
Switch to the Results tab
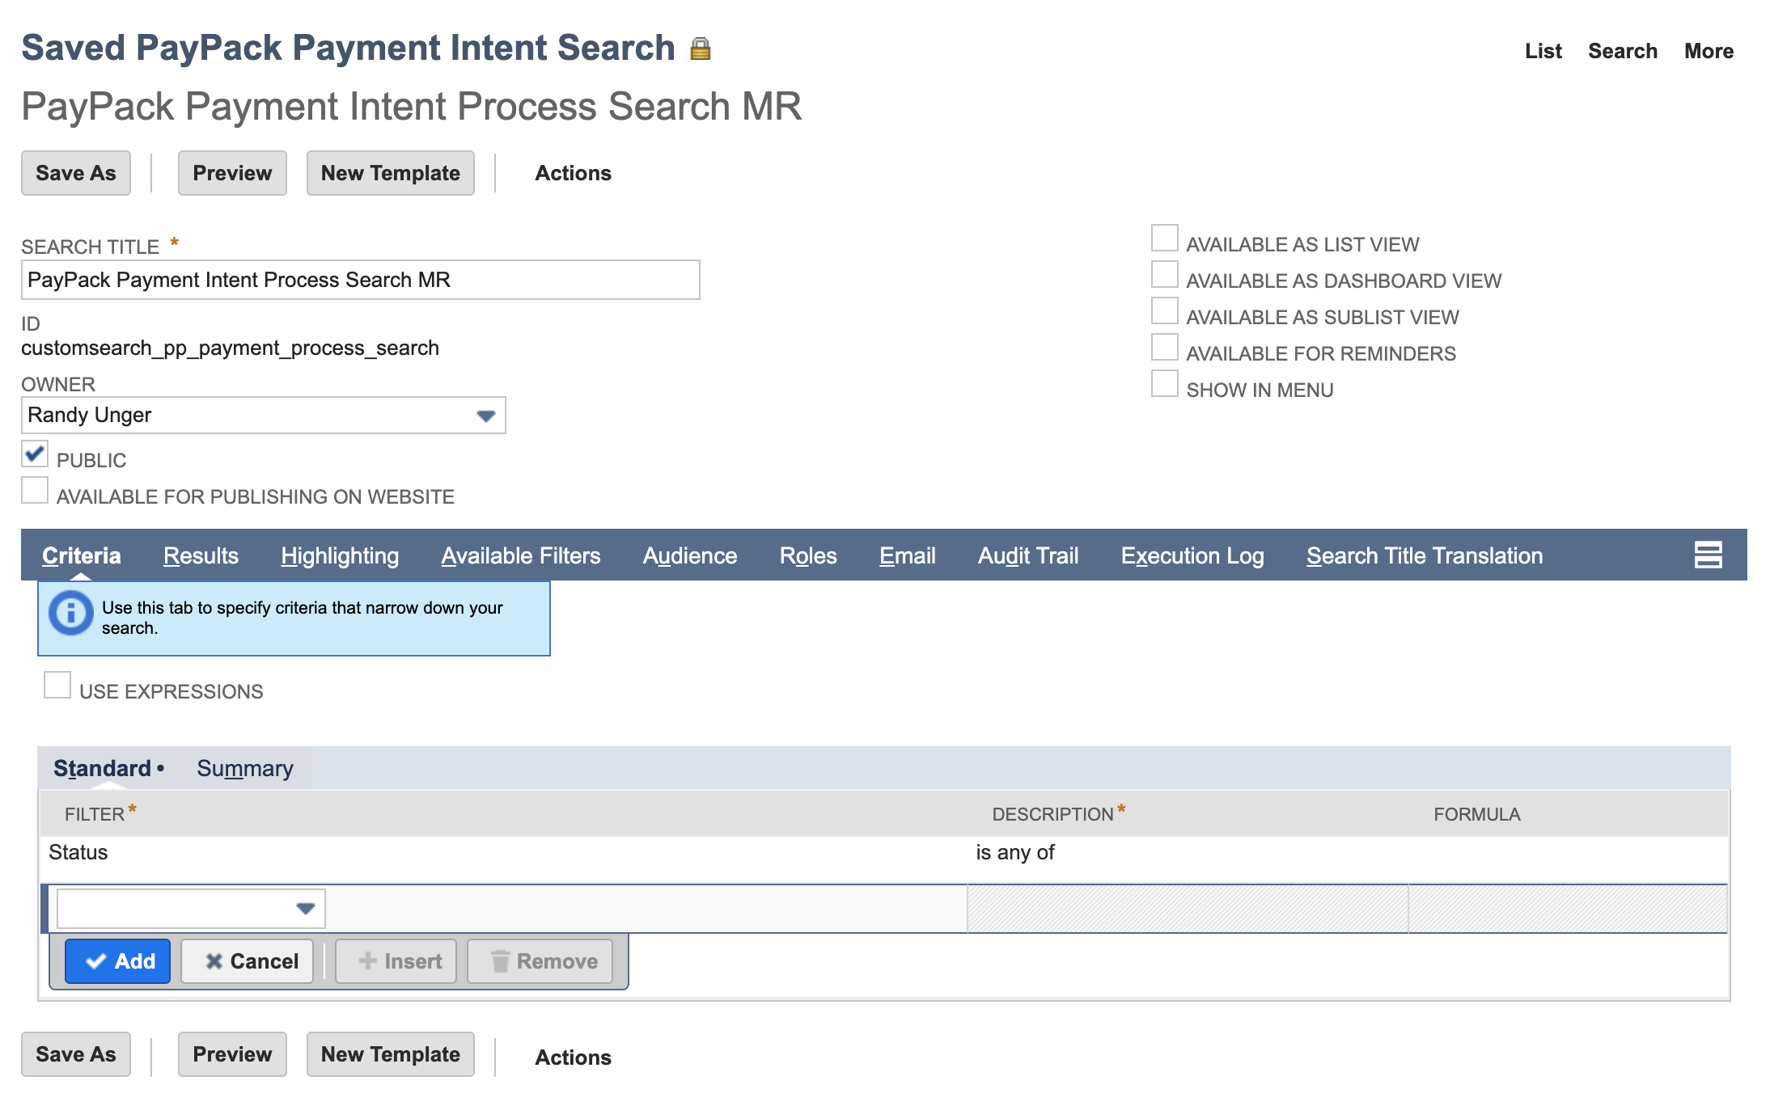point(201,555)
